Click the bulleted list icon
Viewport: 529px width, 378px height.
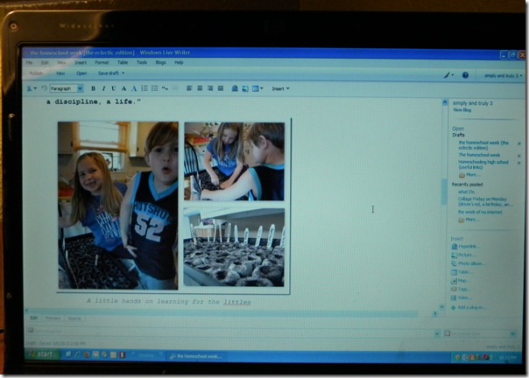[x=154, y=88]
